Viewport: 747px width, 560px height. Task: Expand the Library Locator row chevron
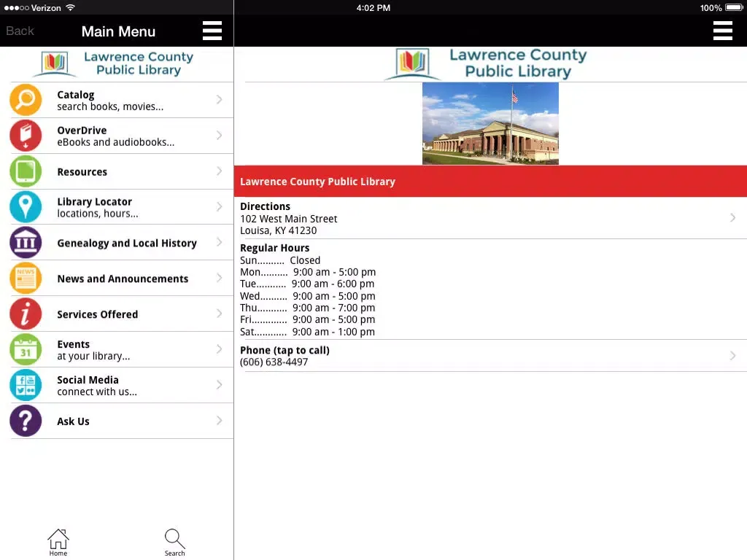tap(219, 206)
